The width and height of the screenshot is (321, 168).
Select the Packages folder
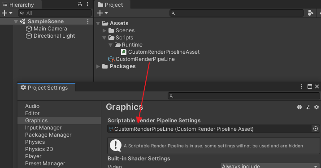tap(122, 66)
